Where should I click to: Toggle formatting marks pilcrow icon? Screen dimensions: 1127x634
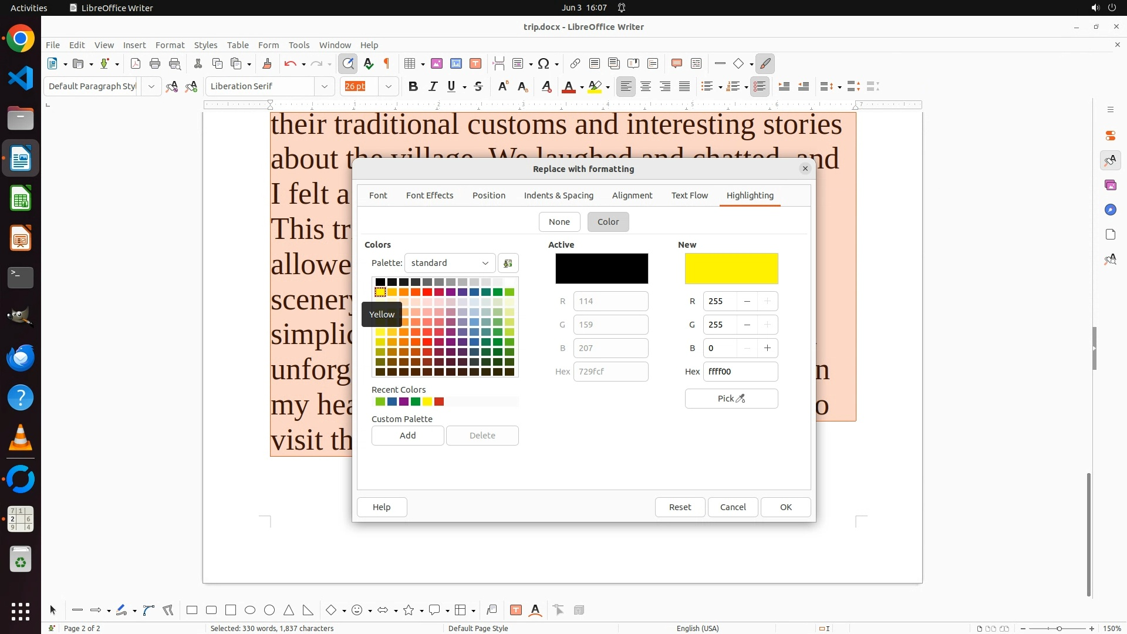pos(386,63)
